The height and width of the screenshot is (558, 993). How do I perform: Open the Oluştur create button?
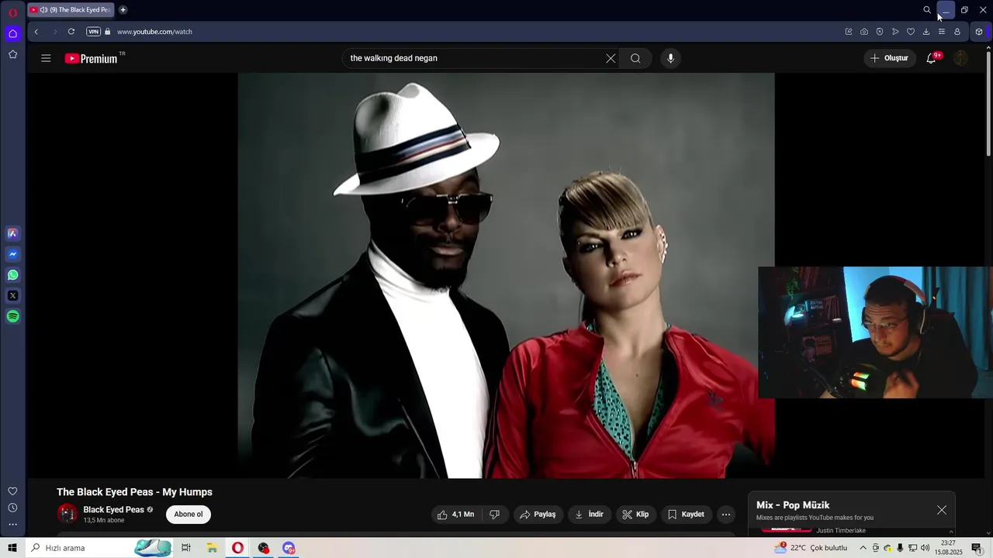pyautogui.click(x=889, y=58)
